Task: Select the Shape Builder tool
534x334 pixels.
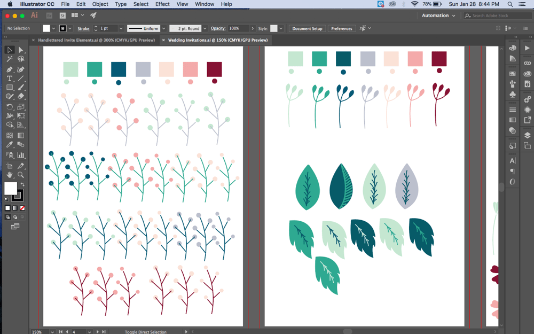Action: pyautogui.click(x=10, y=125)
